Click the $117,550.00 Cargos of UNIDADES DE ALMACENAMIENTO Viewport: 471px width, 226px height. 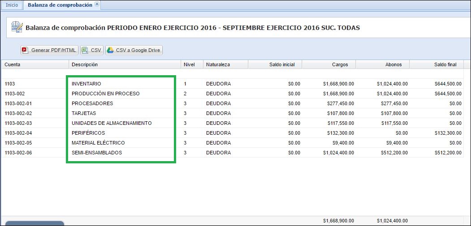pos(340,123)
